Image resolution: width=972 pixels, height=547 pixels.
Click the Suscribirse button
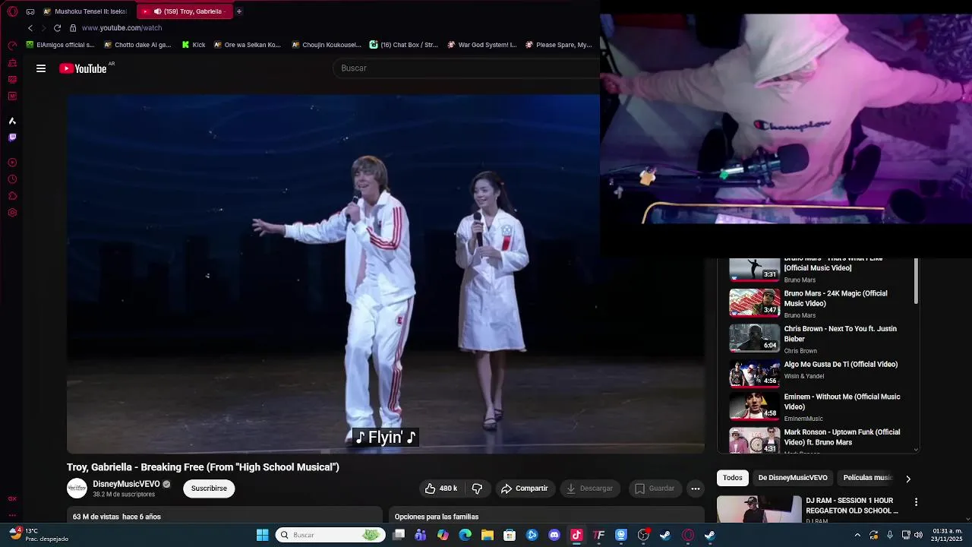pyautogui.click(x=209, y=489)
